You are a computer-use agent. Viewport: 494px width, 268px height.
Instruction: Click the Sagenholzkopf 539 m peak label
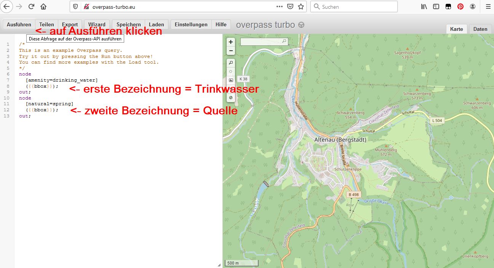pos(408,55)
